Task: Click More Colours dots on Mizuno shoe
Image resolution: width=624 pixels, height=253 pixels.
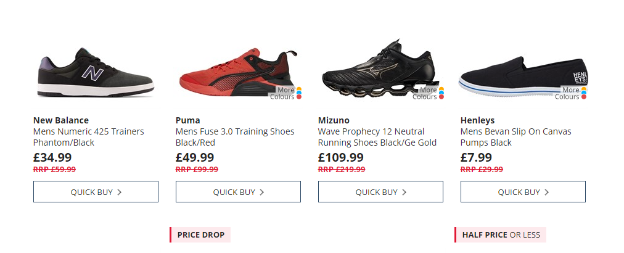Action: [x=441, y=93]
